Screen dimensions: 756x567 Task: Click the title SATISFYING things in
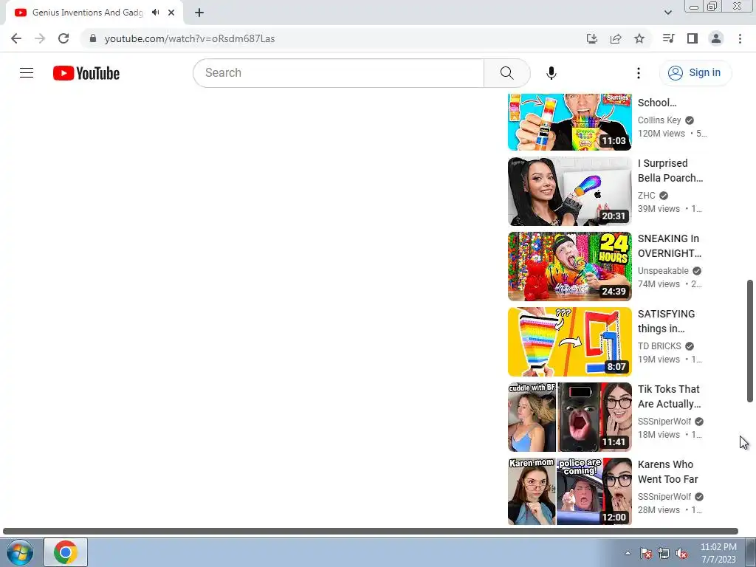point(667,321)
